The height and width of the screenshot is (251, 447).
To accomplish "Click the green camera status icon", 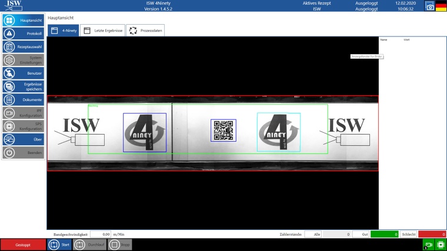I will [428, 245].
